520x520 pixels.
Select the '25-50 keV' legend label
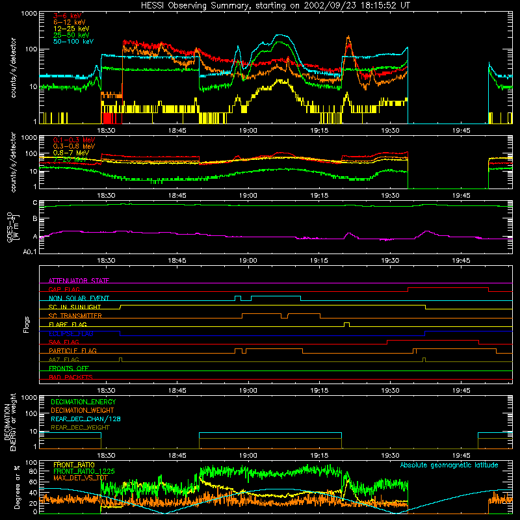click(71, 35)
